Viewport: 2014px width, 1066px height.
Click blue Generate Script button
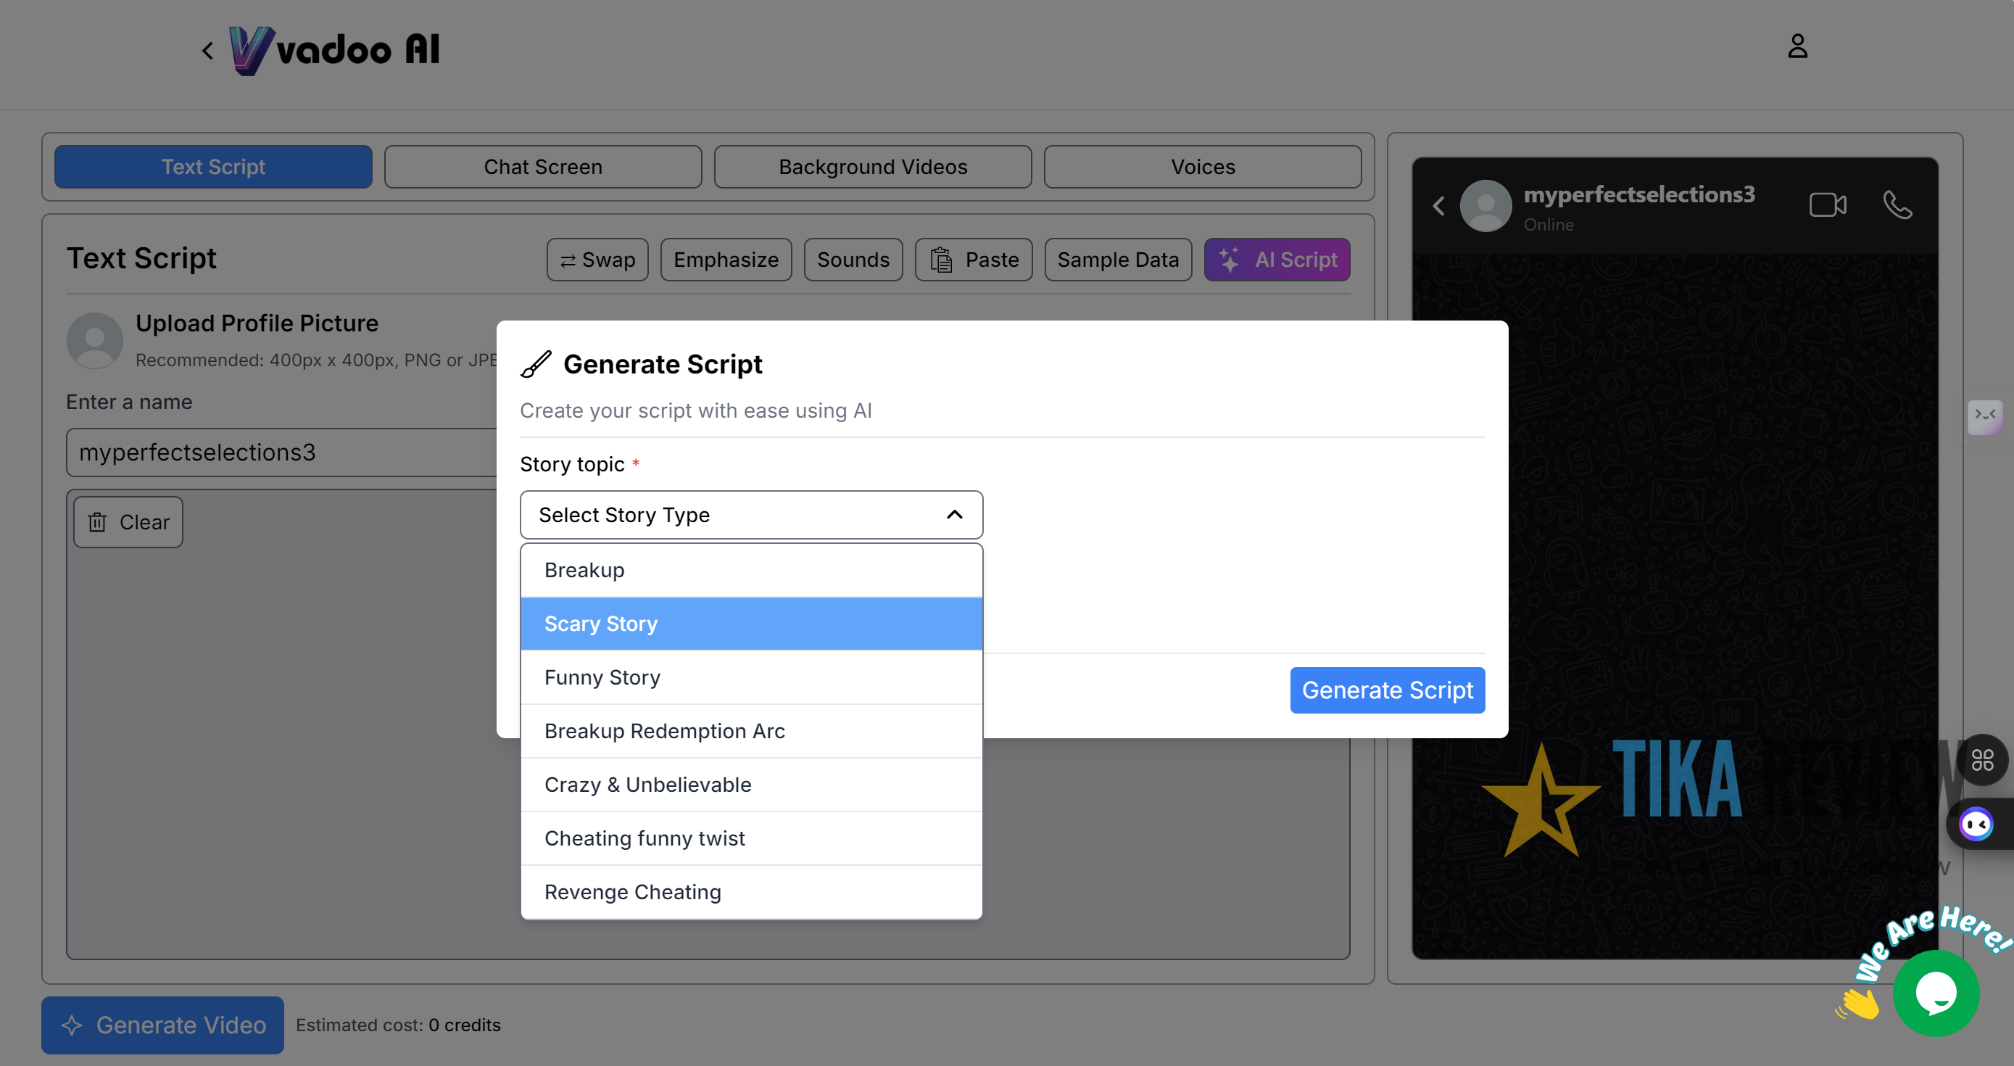(1387, 690)
